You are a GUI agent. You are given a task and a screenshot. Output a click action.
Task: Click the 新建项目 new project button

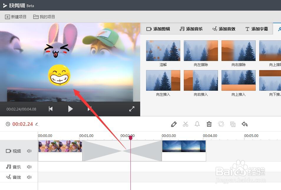(x=16, y=17)
